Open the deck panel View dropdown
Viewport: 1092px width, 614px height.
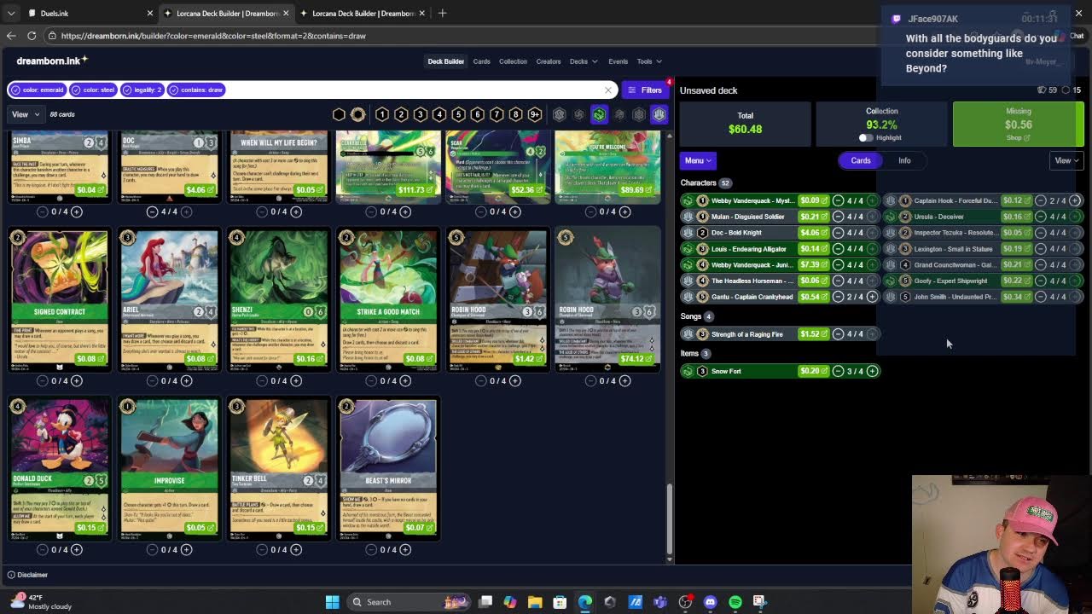1066,160
